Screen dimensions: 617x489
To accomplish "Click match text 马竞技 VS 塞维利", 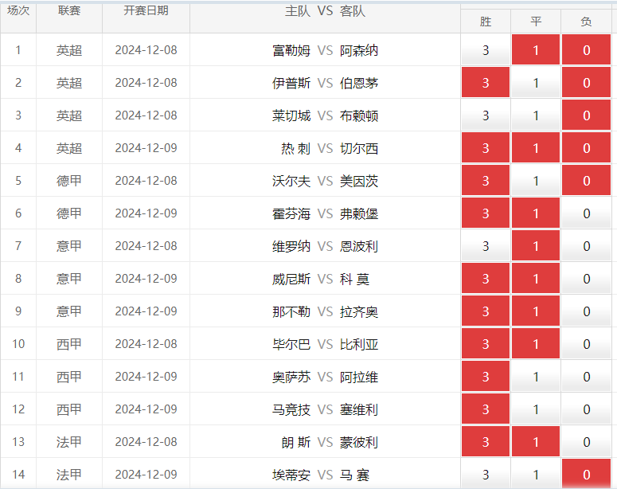I will (x=325, y=410).
